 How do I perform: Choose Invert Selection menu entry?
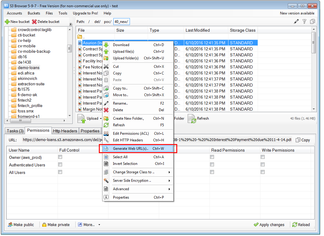tap(138, 164)
